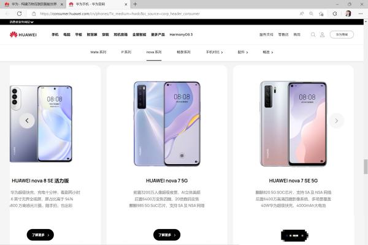Image resolution: width=368 pixels, height=245 pixels.
Task: Click the HUAWEI nova 7 SE 5G phone image
Action: (x=293, y=124)
